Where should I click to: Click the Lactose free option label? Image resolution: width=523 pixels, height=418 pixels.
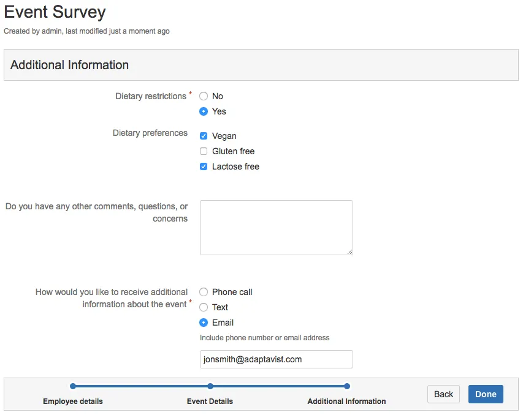pyautogui.click(x=235, y=166)
